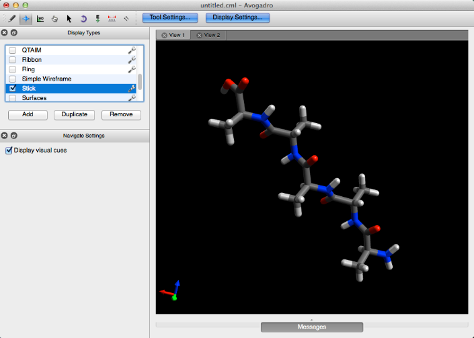The width and height of the screenshot is (474, 338).
Task: Activate the Navigate tool in toolbar
Action: point(26,18)
